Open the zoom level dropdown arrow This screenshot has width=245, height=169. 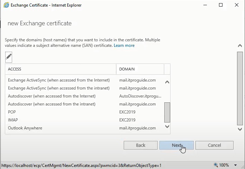(x=235, y=165)
